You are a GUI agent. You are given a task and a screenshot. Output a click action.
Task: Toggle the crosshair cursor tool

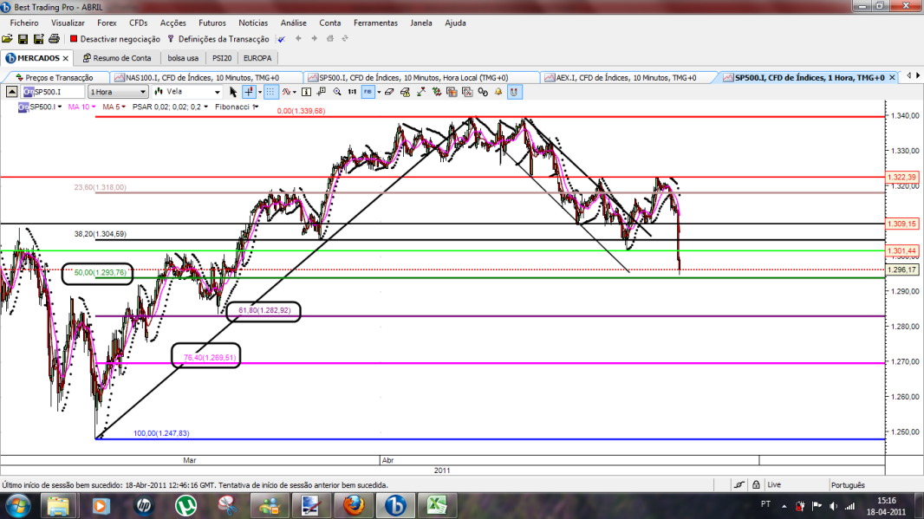[x=249, y=92]
